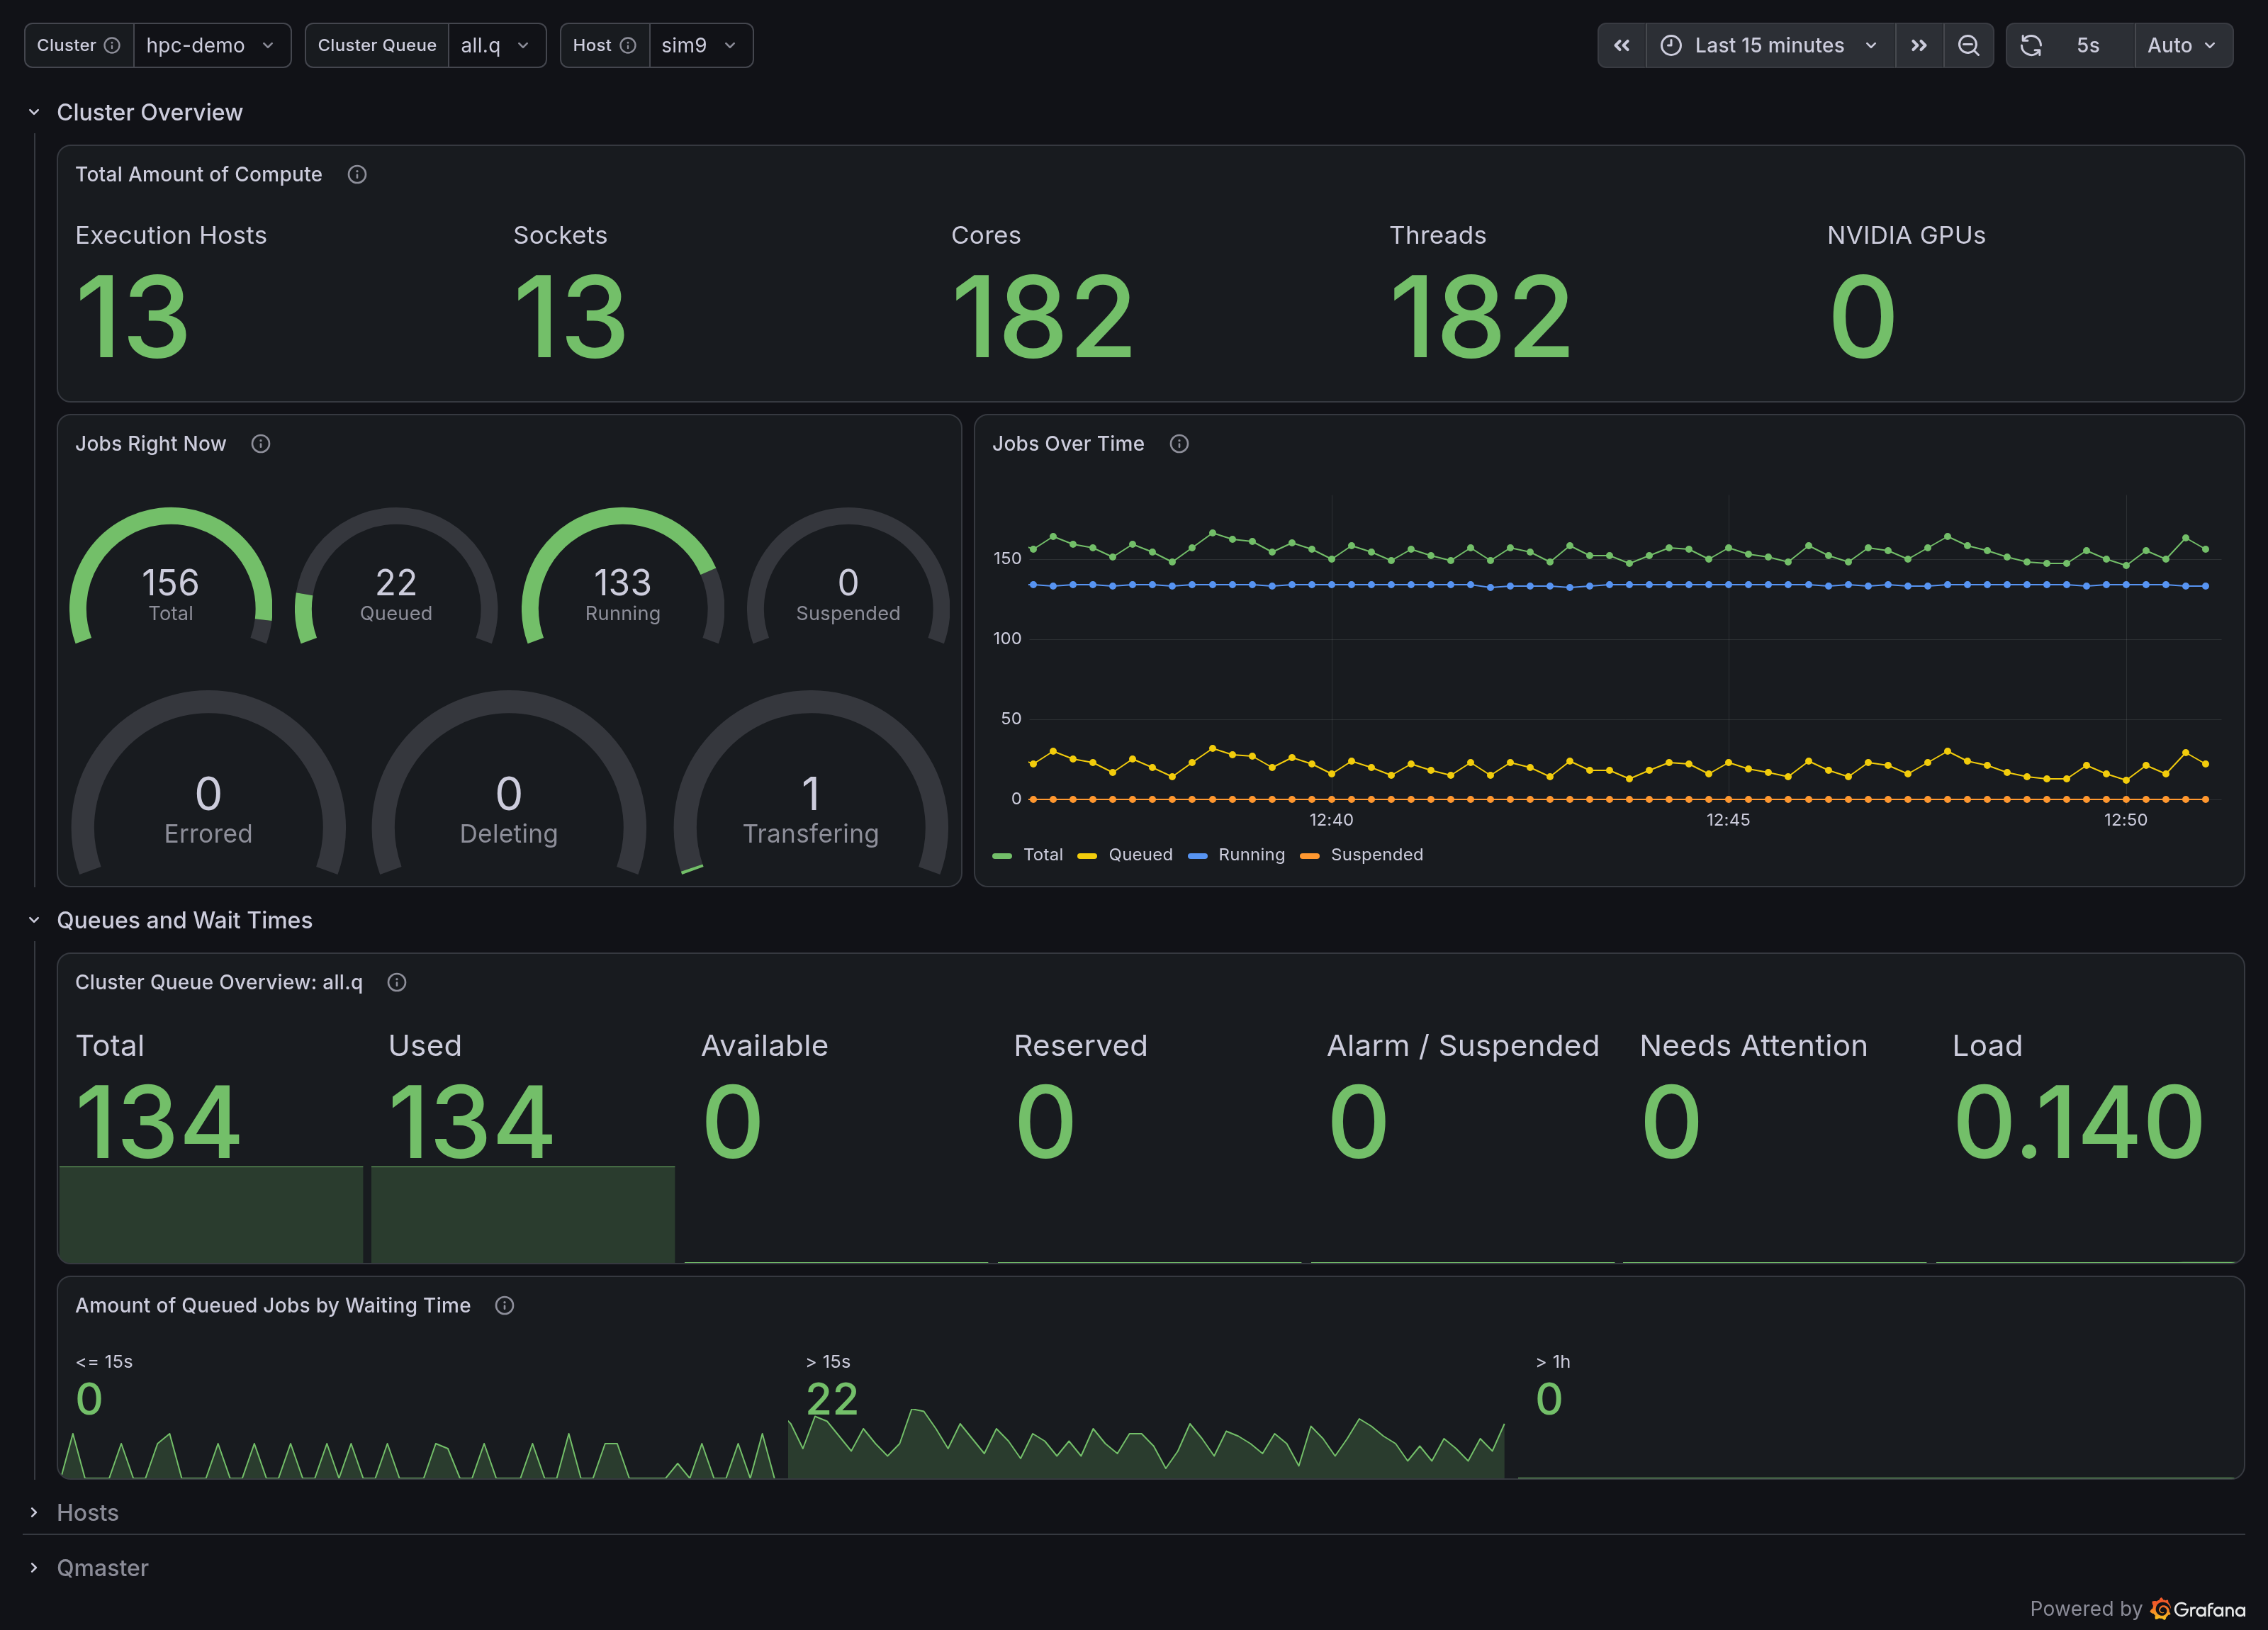This screenshot has height=1630, width=2268.
Task: Open the Auto refresh interval dropdown
Action: 2182,45
